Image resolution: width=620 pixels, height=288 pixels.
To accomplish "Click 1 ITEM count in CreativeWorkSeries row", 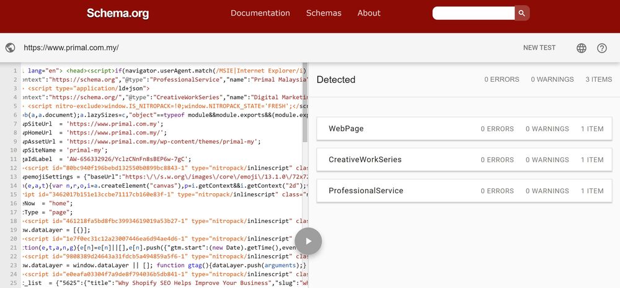I will 592,160.
